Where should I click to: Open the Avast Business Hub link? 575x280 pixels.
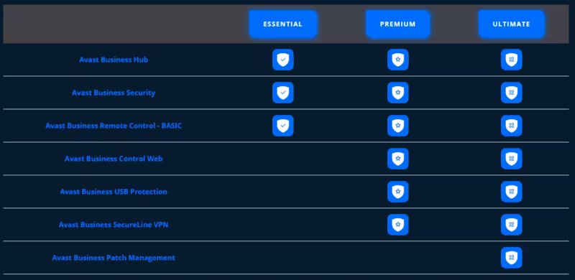click(x=114, y=60)
